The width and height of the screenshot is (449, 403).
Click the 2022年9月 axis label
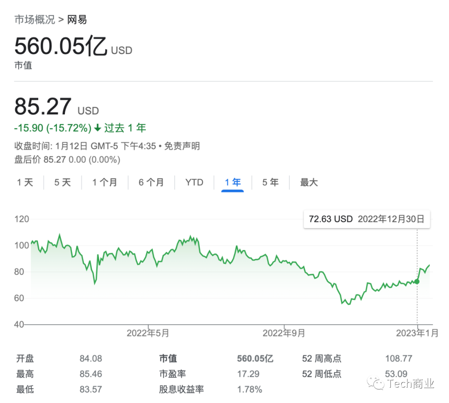tap(284, 333)
